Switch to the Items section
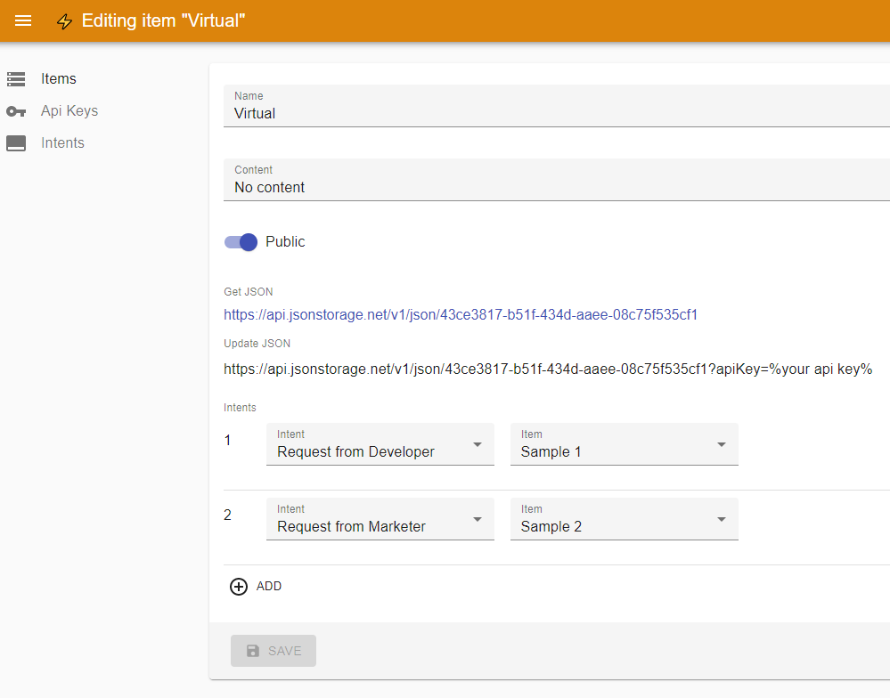This screenshot has width=890, height=698. [x=58, y=78]
